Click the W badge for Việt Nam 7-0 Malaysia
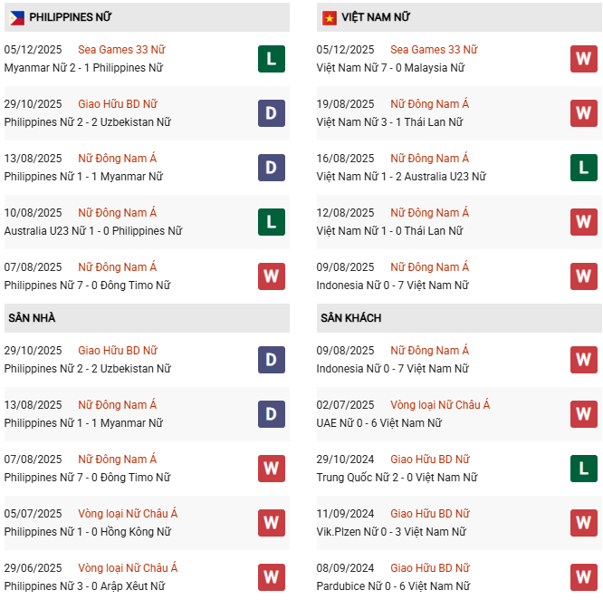Image resolution: width=603 pixels, height=600 pixels. [x=584, y=59]
